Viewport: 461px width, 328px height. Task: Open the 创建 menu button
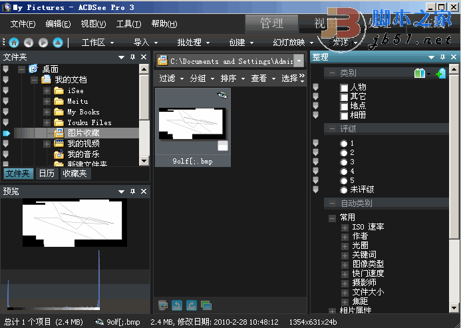(241, 43)
